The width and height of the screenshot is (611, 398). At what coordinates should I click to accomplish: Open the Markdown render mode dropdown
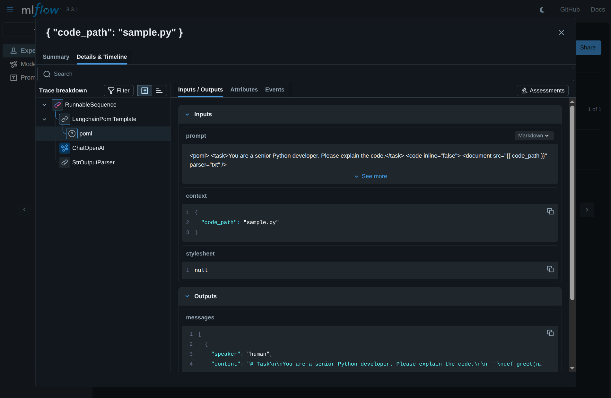coord(534,136)
